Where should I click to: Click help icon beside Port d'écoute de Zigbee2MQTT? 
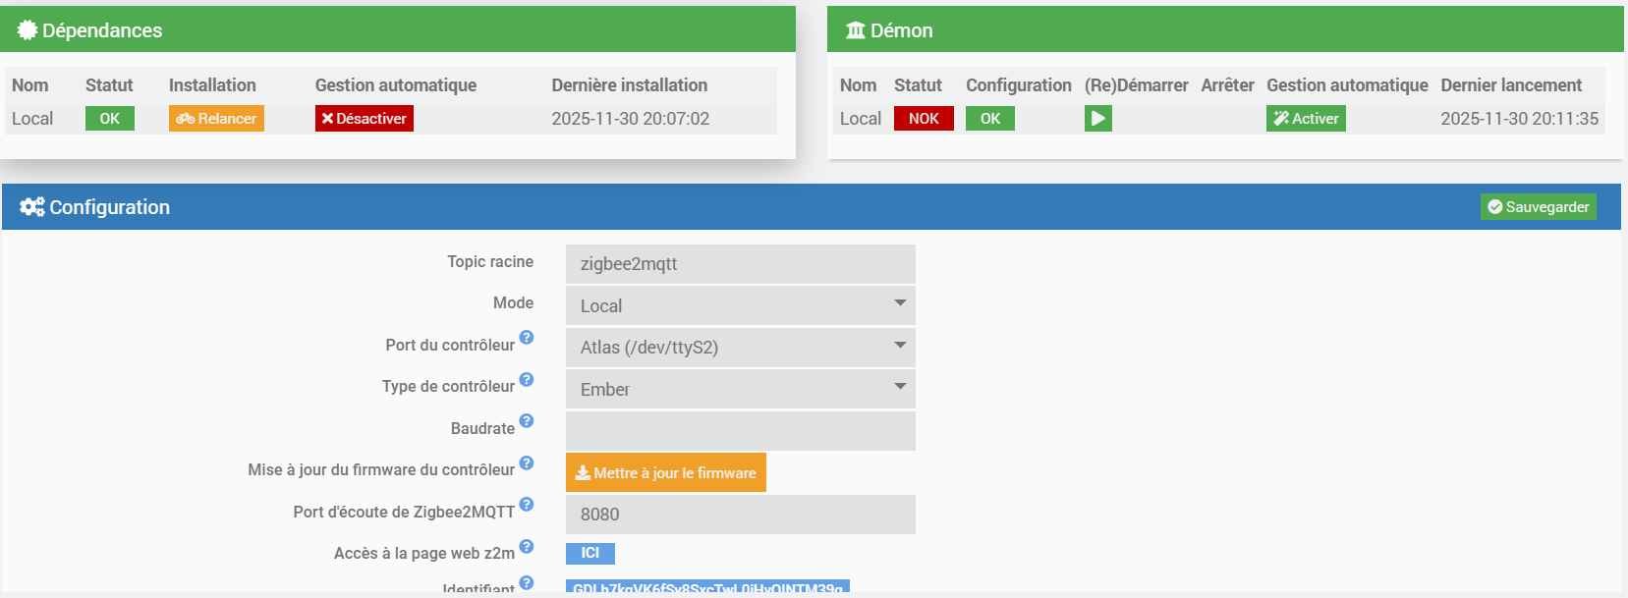527,505
